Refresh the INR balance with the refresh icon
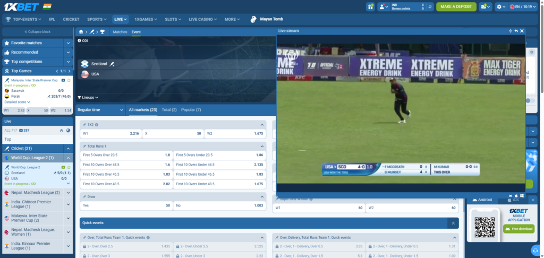Screen dimensions: 544x258 pyautogui.click(x=430, y=6)
